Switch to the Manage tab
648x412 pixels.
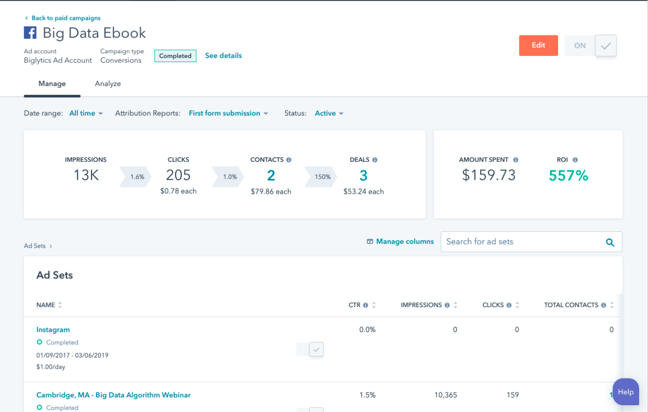[x=52, y=84]
